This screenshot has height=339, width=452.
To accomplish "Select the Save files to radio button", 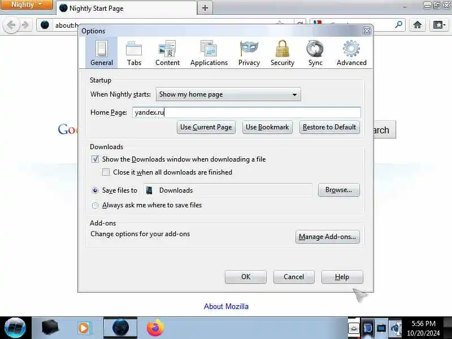I will tap(95, 190).
